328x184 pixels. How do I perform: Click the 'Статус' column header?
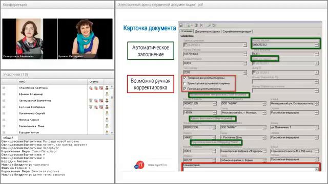click(96, 82)
